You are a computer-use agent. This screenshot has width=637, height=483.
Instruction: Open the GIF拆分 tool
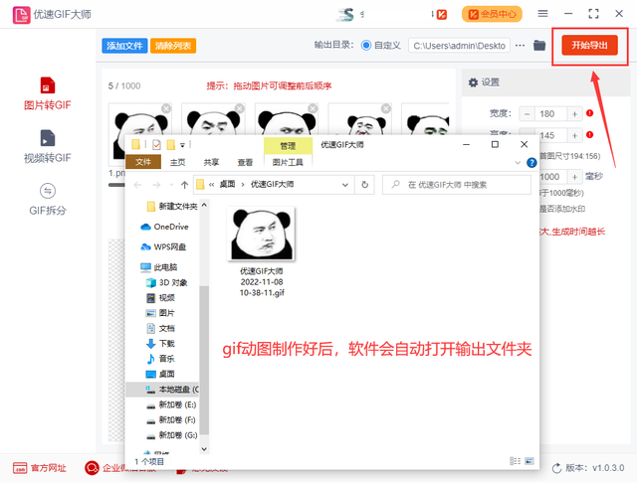pyautogui.click(x=48, y=199)
